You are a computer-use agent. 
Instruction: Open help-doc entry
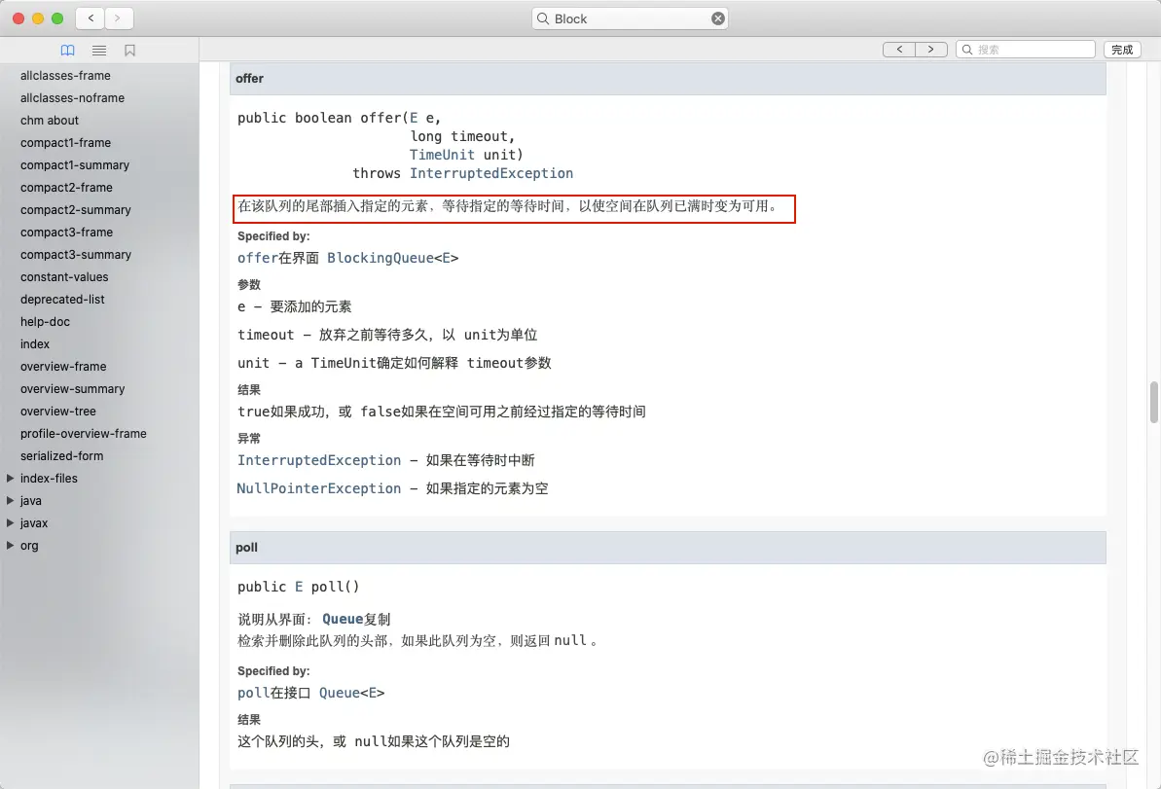point(45,321)
